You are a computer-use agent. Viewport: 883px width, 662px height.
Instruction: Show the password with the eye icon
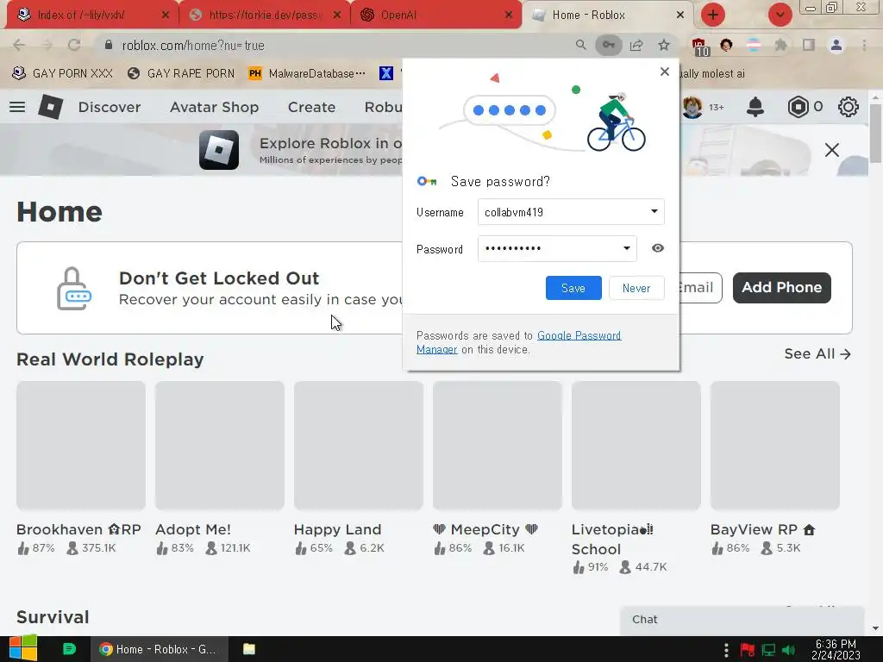click(657, 248)
